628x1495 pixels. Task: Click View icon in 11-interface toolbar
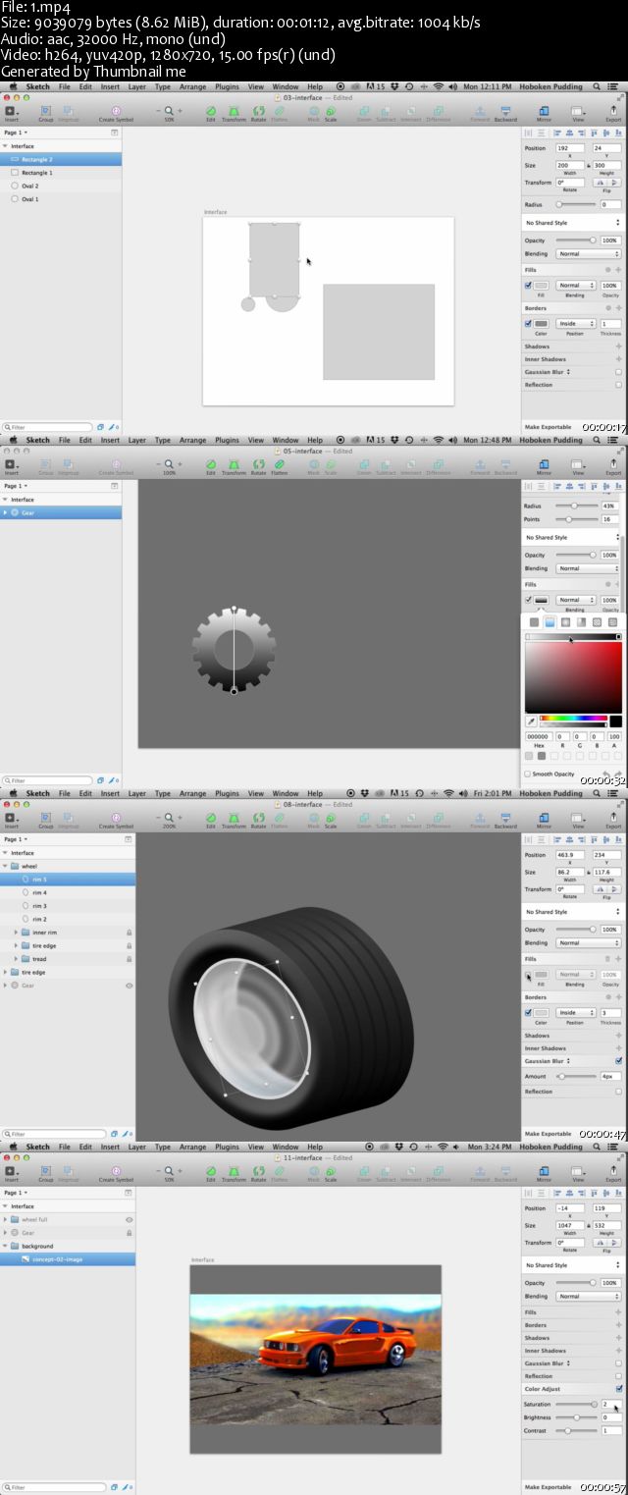(x=578, y=1171)
